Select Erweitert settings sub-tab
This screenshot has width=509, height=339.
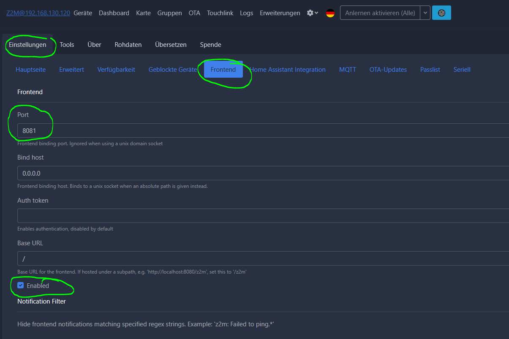click(x=71, y=70)
